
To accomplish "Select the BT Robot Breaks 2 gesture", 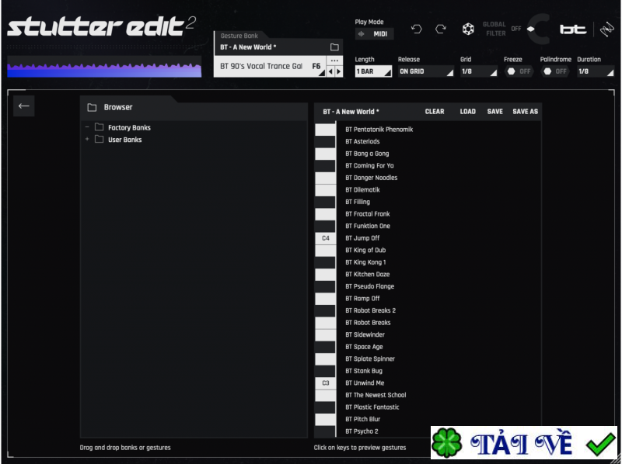I will (370, 310).
